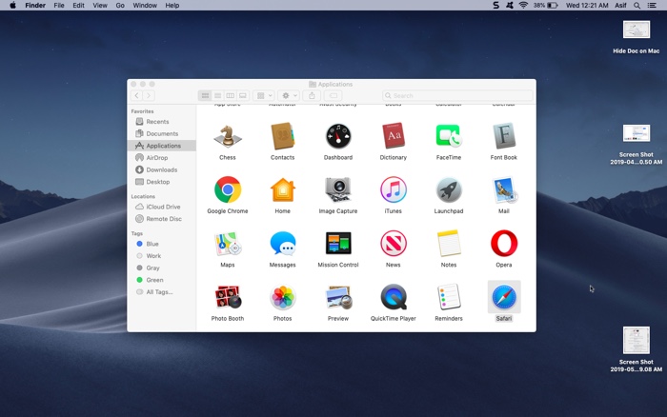Click the Safari app icon
The width and height of the screenshot is (667, 417).
tap(504, 297)
